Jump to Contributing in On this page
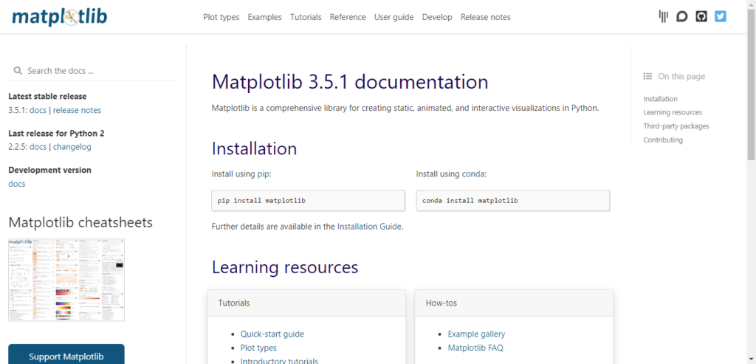756x364 pixels. pyautogui.click(x=663, y=140)
